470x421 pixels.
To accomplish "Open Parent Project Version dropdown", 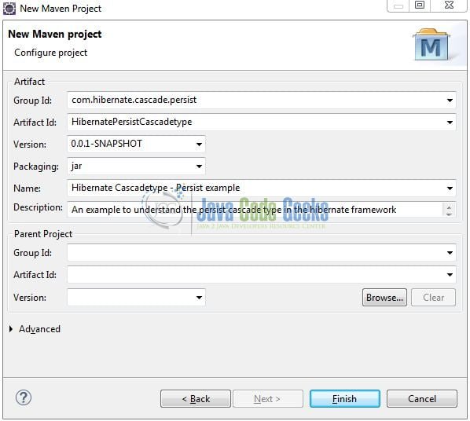I will point(199,297).
